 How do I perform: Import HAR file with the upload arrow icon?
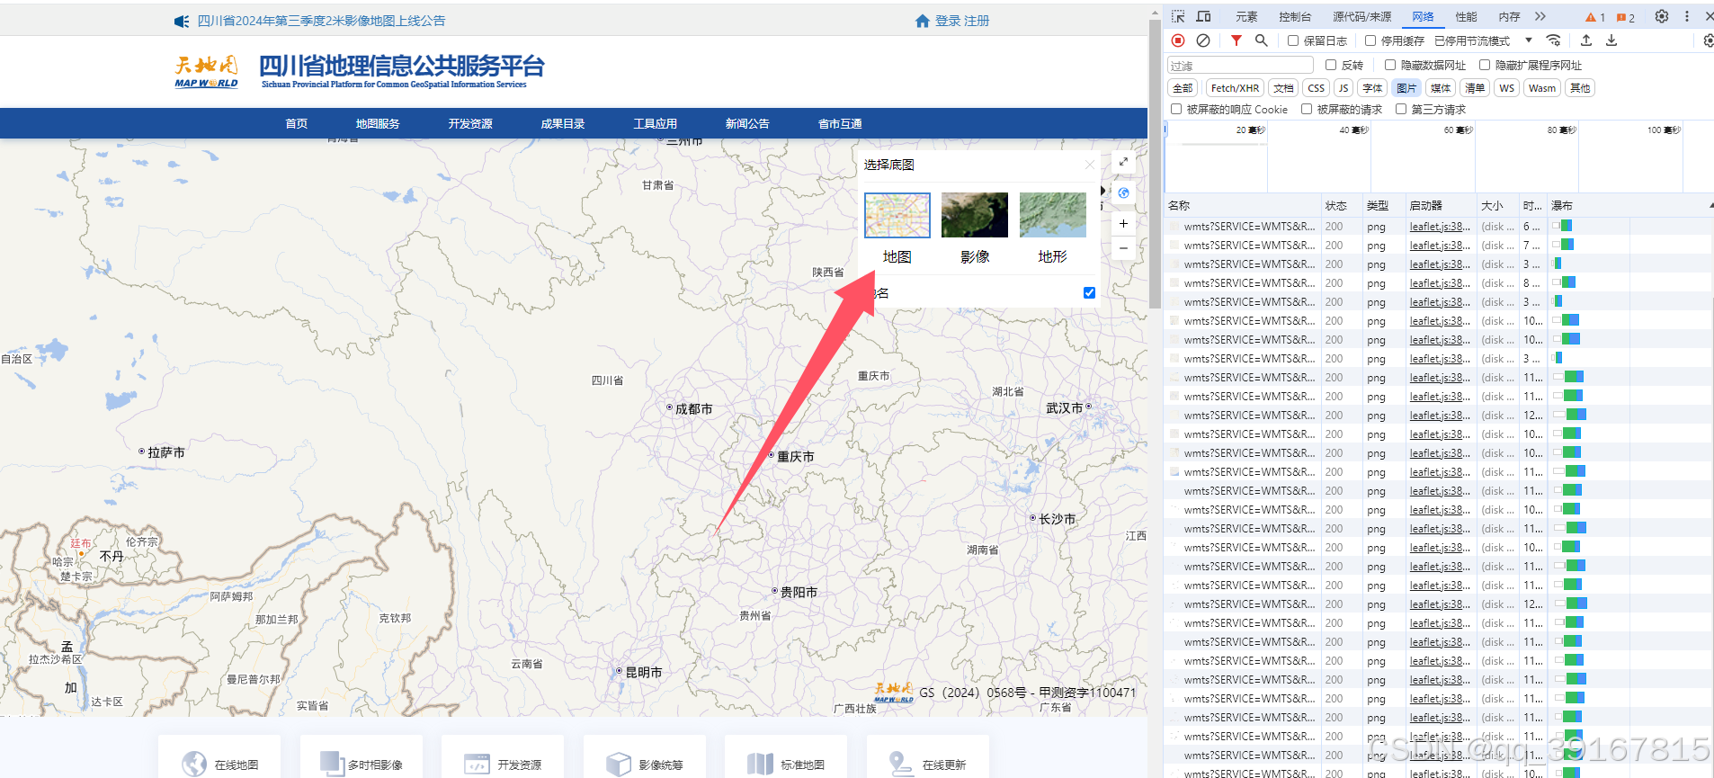click(1586, 40)
